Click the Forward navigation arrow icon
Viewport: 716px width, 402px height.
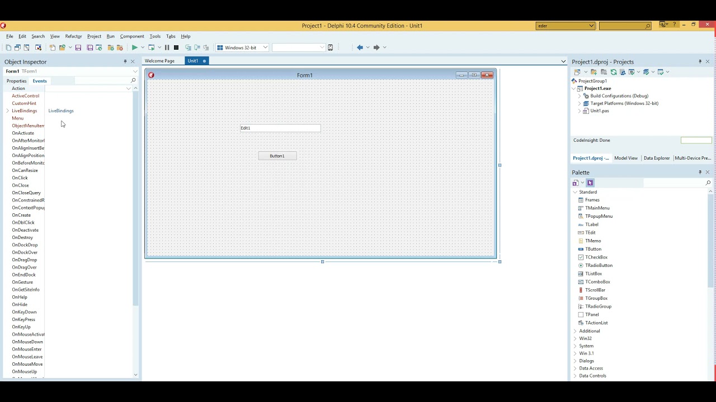[376, 47]
